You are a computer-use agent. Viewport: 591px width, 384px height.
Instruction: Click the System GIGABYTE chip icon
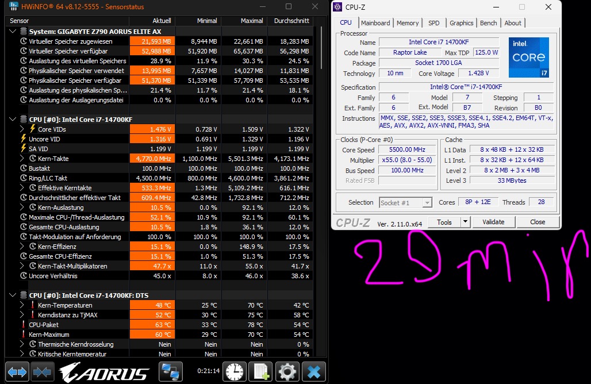point(24,31)
